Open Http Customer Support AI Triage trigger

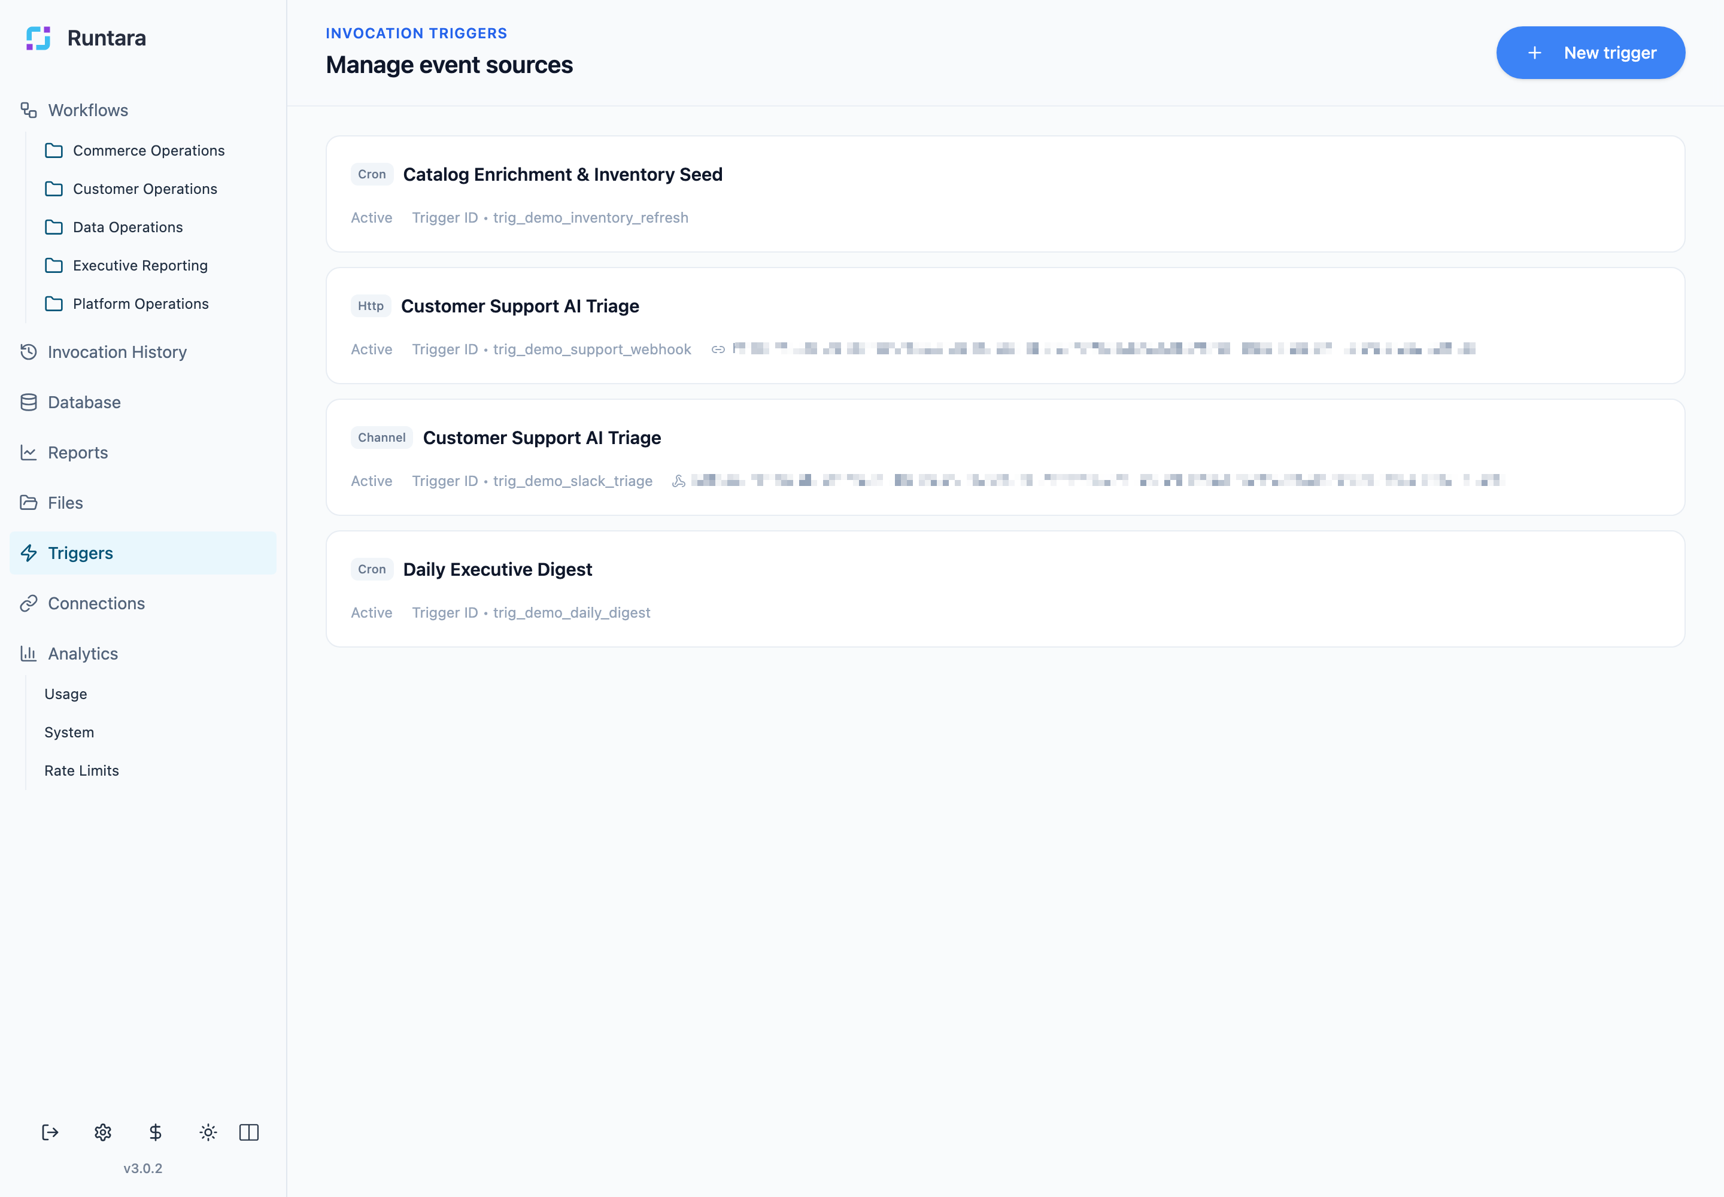click(x=1005, y=326)
